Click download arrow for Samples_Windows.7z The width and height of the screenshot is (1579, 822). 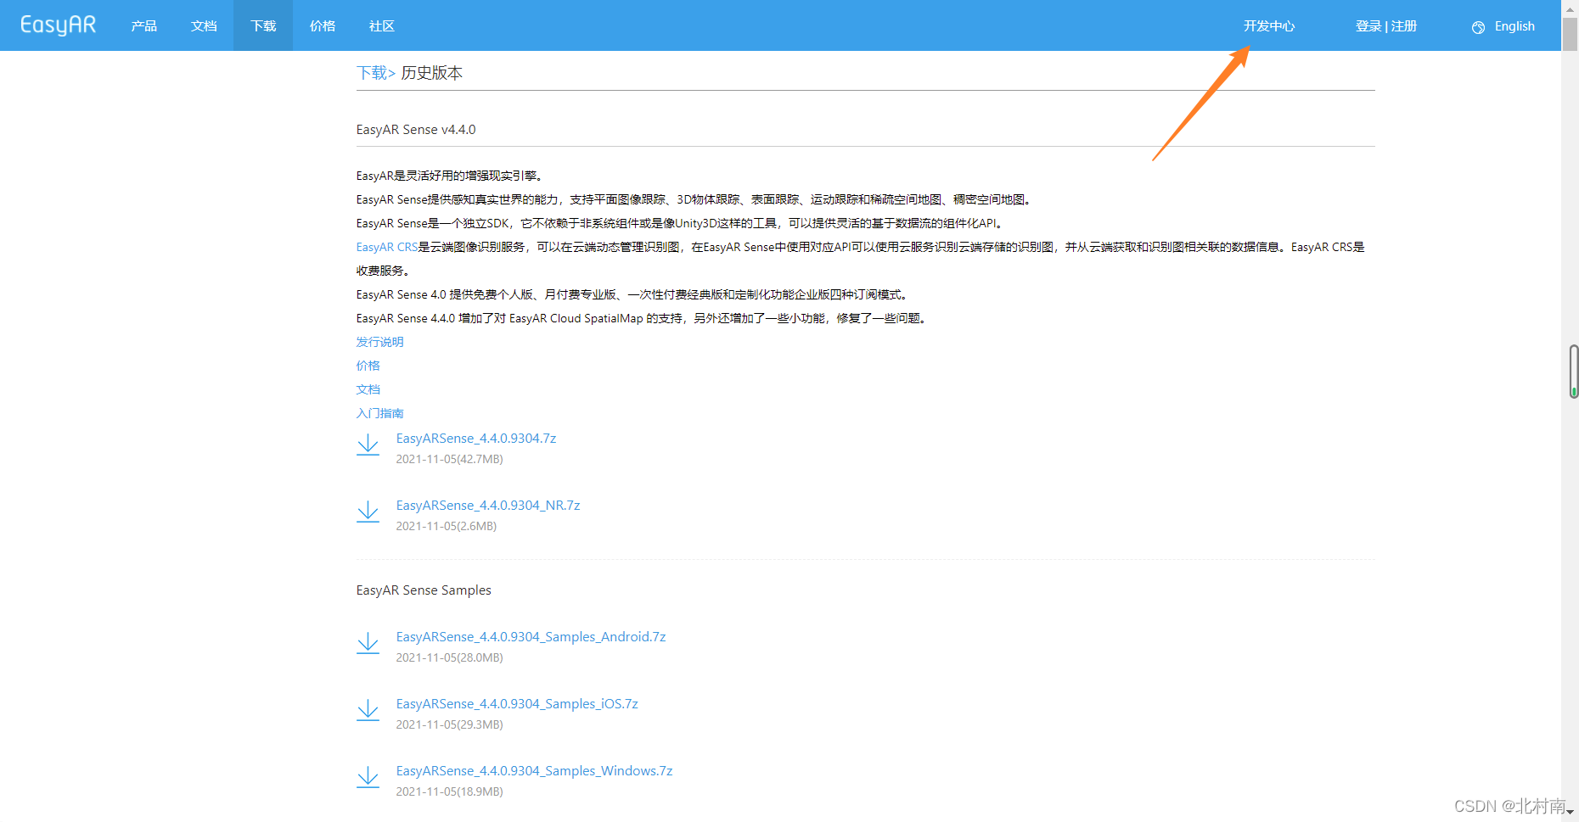[368, 778]
